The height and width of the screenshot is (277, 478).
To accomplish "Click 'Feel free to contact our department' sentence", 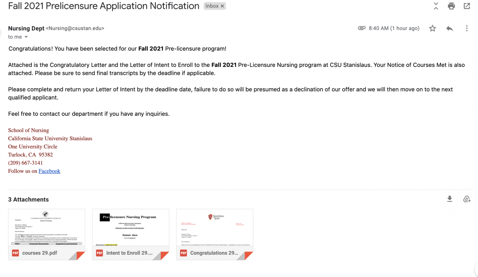I will click(88, 114).
